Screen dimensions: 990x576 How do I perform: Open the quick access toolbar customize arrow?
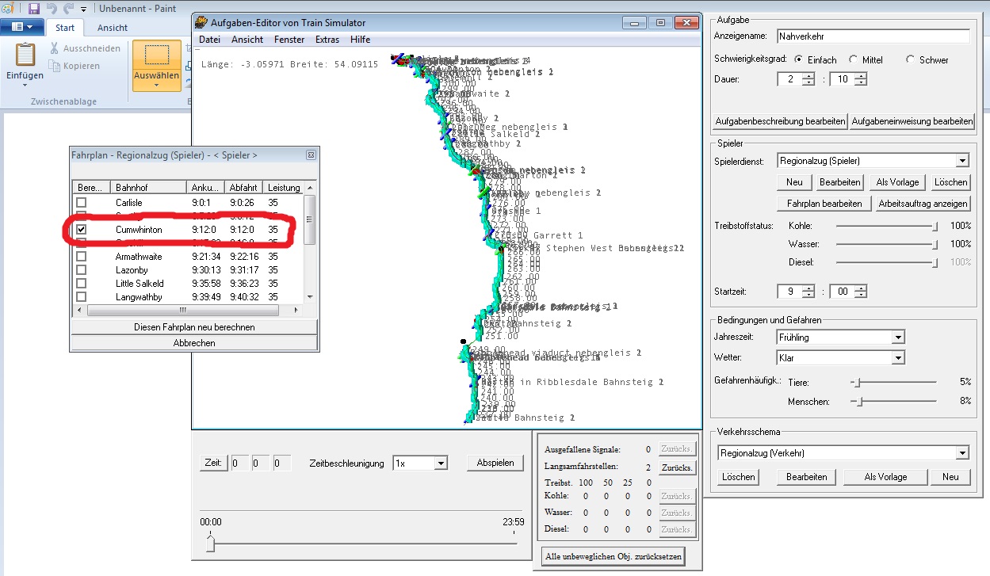click(x=82, y=9)
